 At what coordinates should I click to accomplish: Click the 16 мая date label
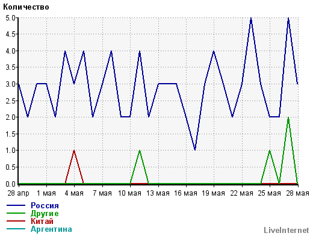pyautogui.click(x=185, y=193)
